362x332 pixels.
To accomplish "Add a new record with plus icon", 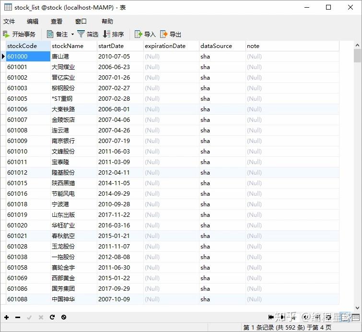I will click(x=6, y=317).
